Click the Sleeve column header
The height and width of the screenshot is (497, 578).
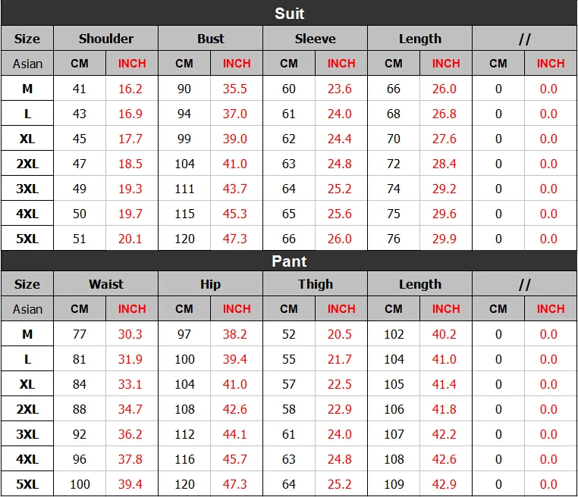click(315, 39)
